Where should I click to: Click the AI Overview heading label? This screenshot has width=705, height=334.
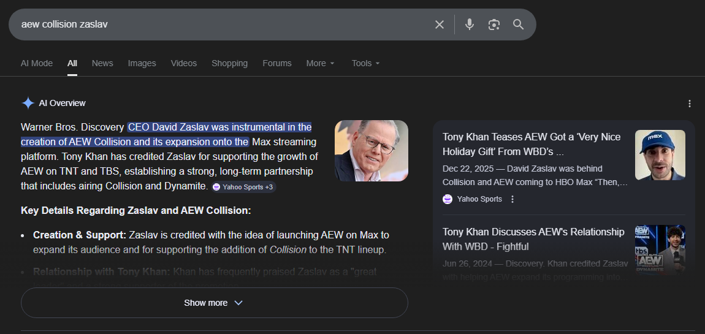(x=62, y=103)
